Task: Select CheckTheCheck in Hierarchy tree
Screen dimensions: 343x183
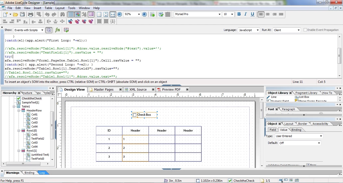Action: tap(32, 98)
